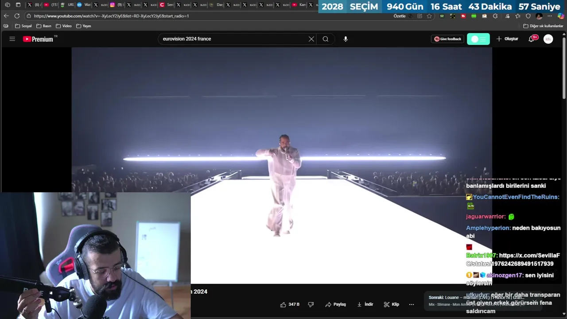Like the video showing 347 B
The image size is (567, 319).
coord(290,304)
